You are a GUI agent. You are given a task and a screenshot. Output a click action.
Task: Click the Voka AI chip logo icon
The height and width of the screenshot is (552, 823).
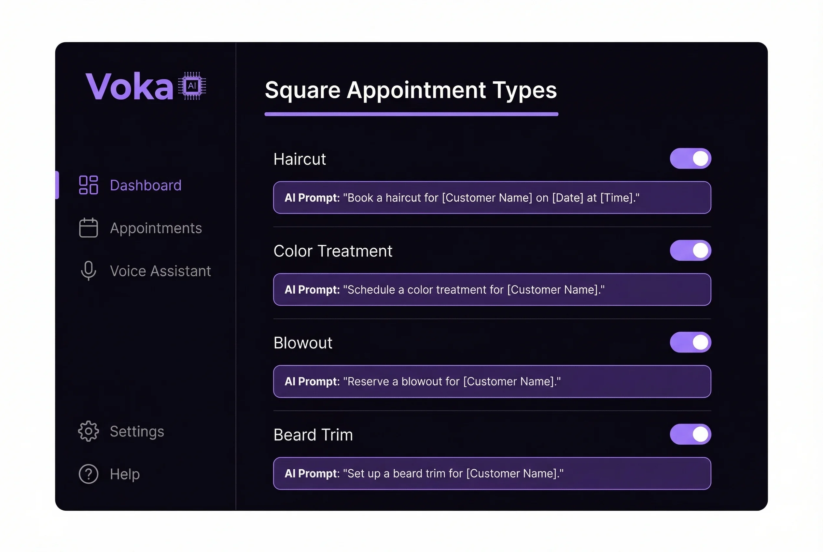[x=192, y=86]
